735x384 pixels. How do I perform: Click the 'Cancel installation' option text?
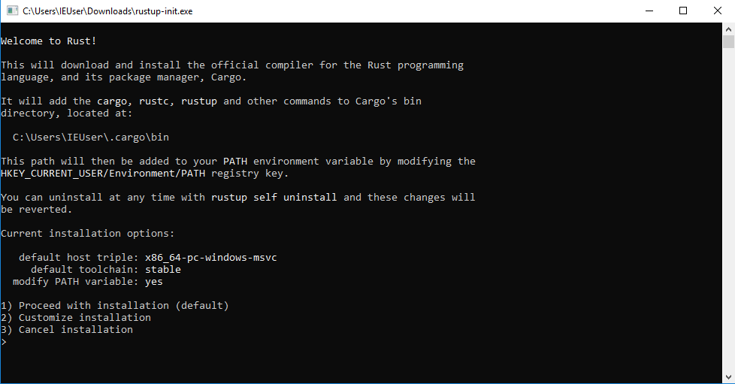click(x=75, y=330)
